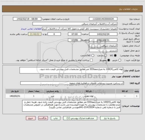Click the تعداد / مقدار column header
This screenshot has width=145, height=140.
[34, 91]
